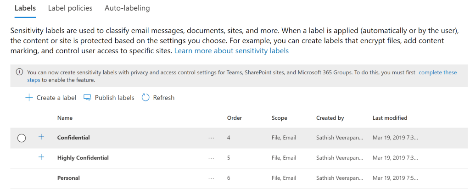Select the Labels tab
Viewport: 470px width, 189px height.
point(25,8)
